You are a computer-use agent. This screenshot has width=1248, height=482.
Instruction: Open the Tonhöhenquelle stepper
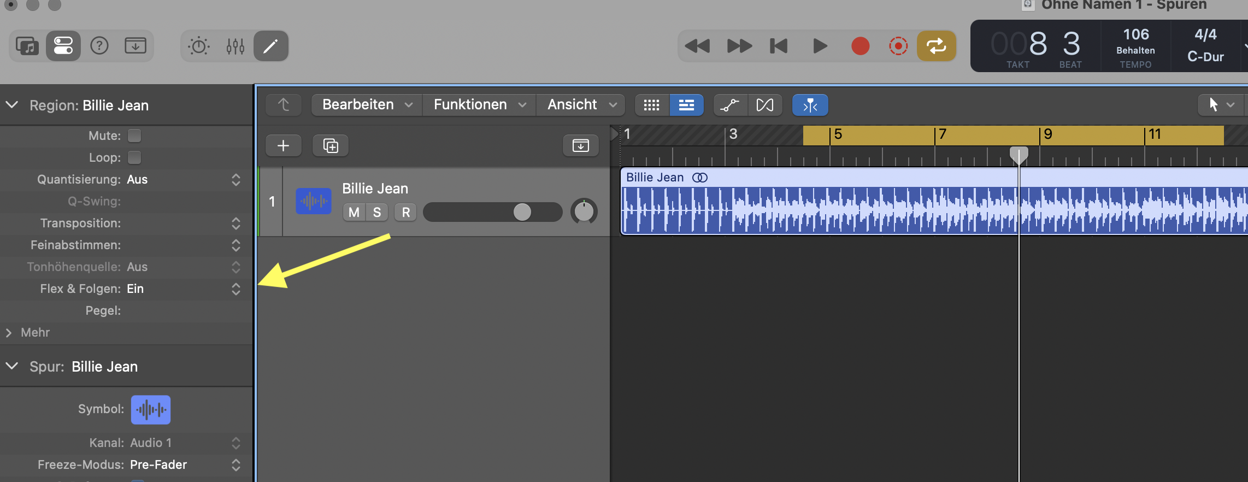[x=236, y=267]
